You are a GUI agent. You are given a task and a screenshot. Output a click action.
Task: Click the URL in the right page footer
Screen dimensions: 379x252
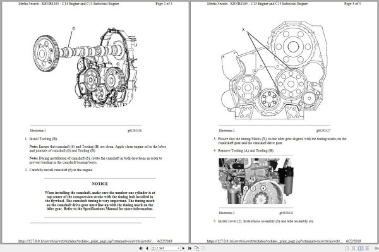pos(275,241)
